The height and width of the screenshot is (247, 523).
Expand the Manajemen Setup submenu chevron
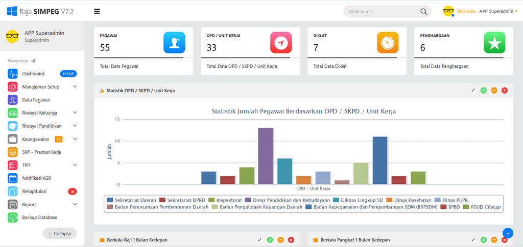[x=75, y=87]
